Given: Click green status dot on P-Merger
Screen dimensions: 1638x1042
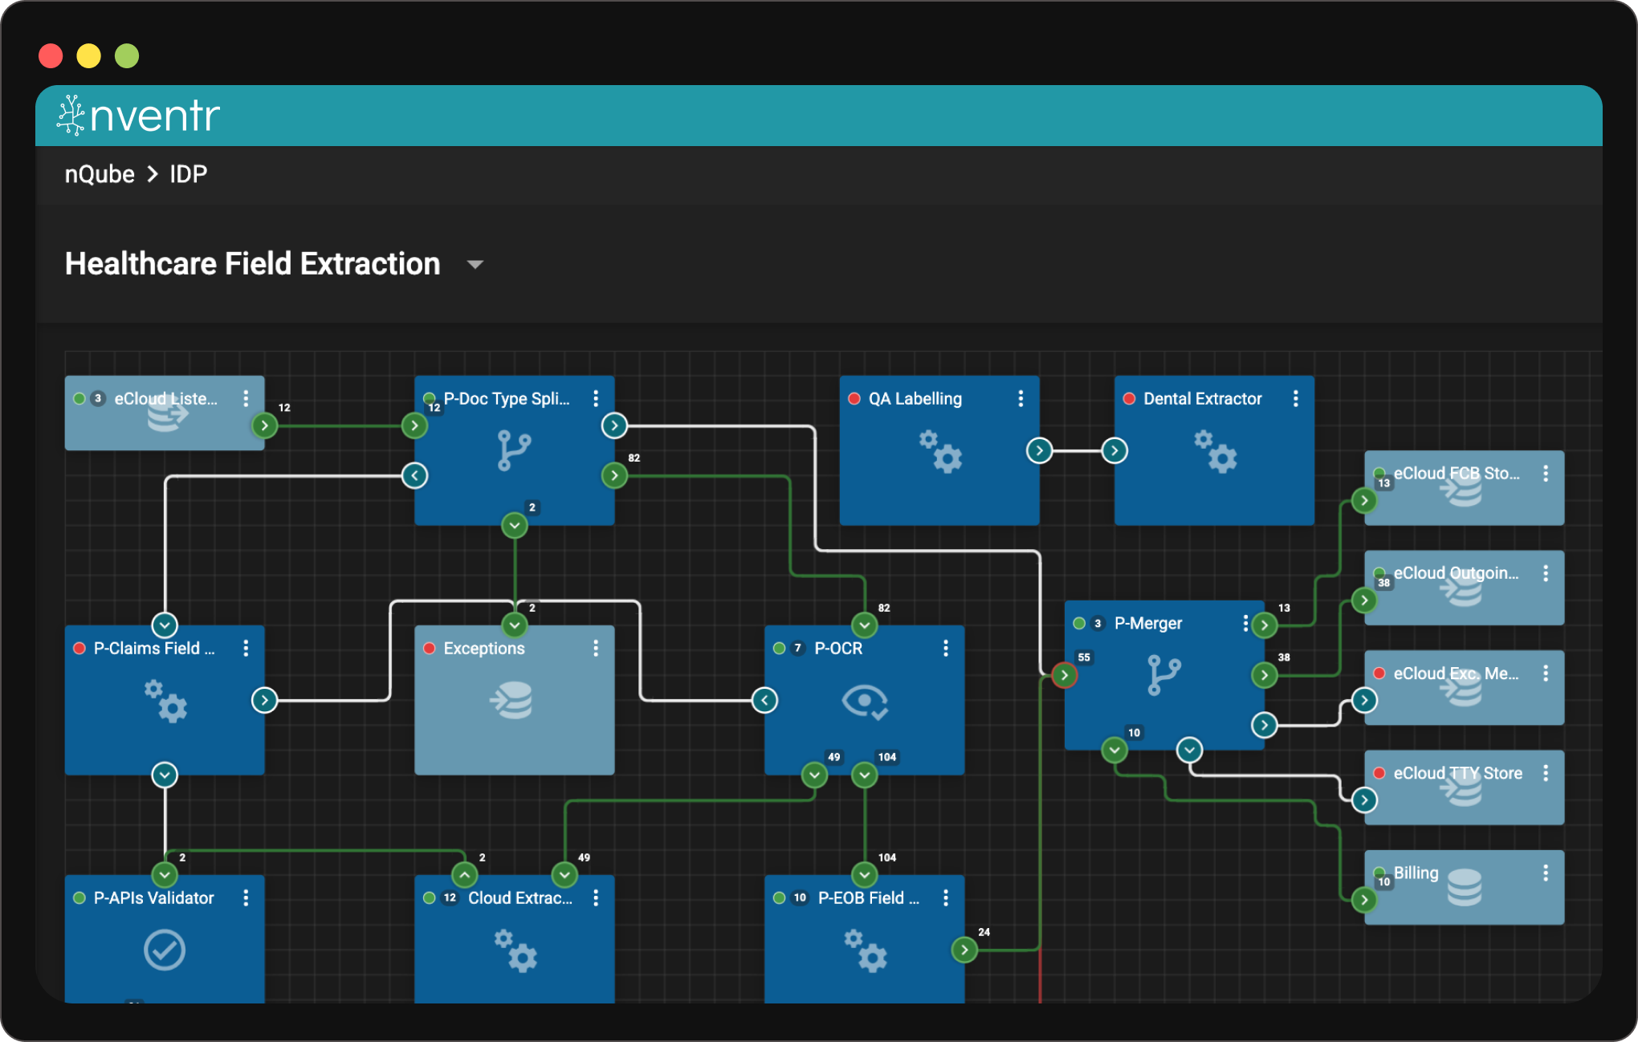Looking at the screenshot, I should pyautogui.click(x=1079, y=623).
